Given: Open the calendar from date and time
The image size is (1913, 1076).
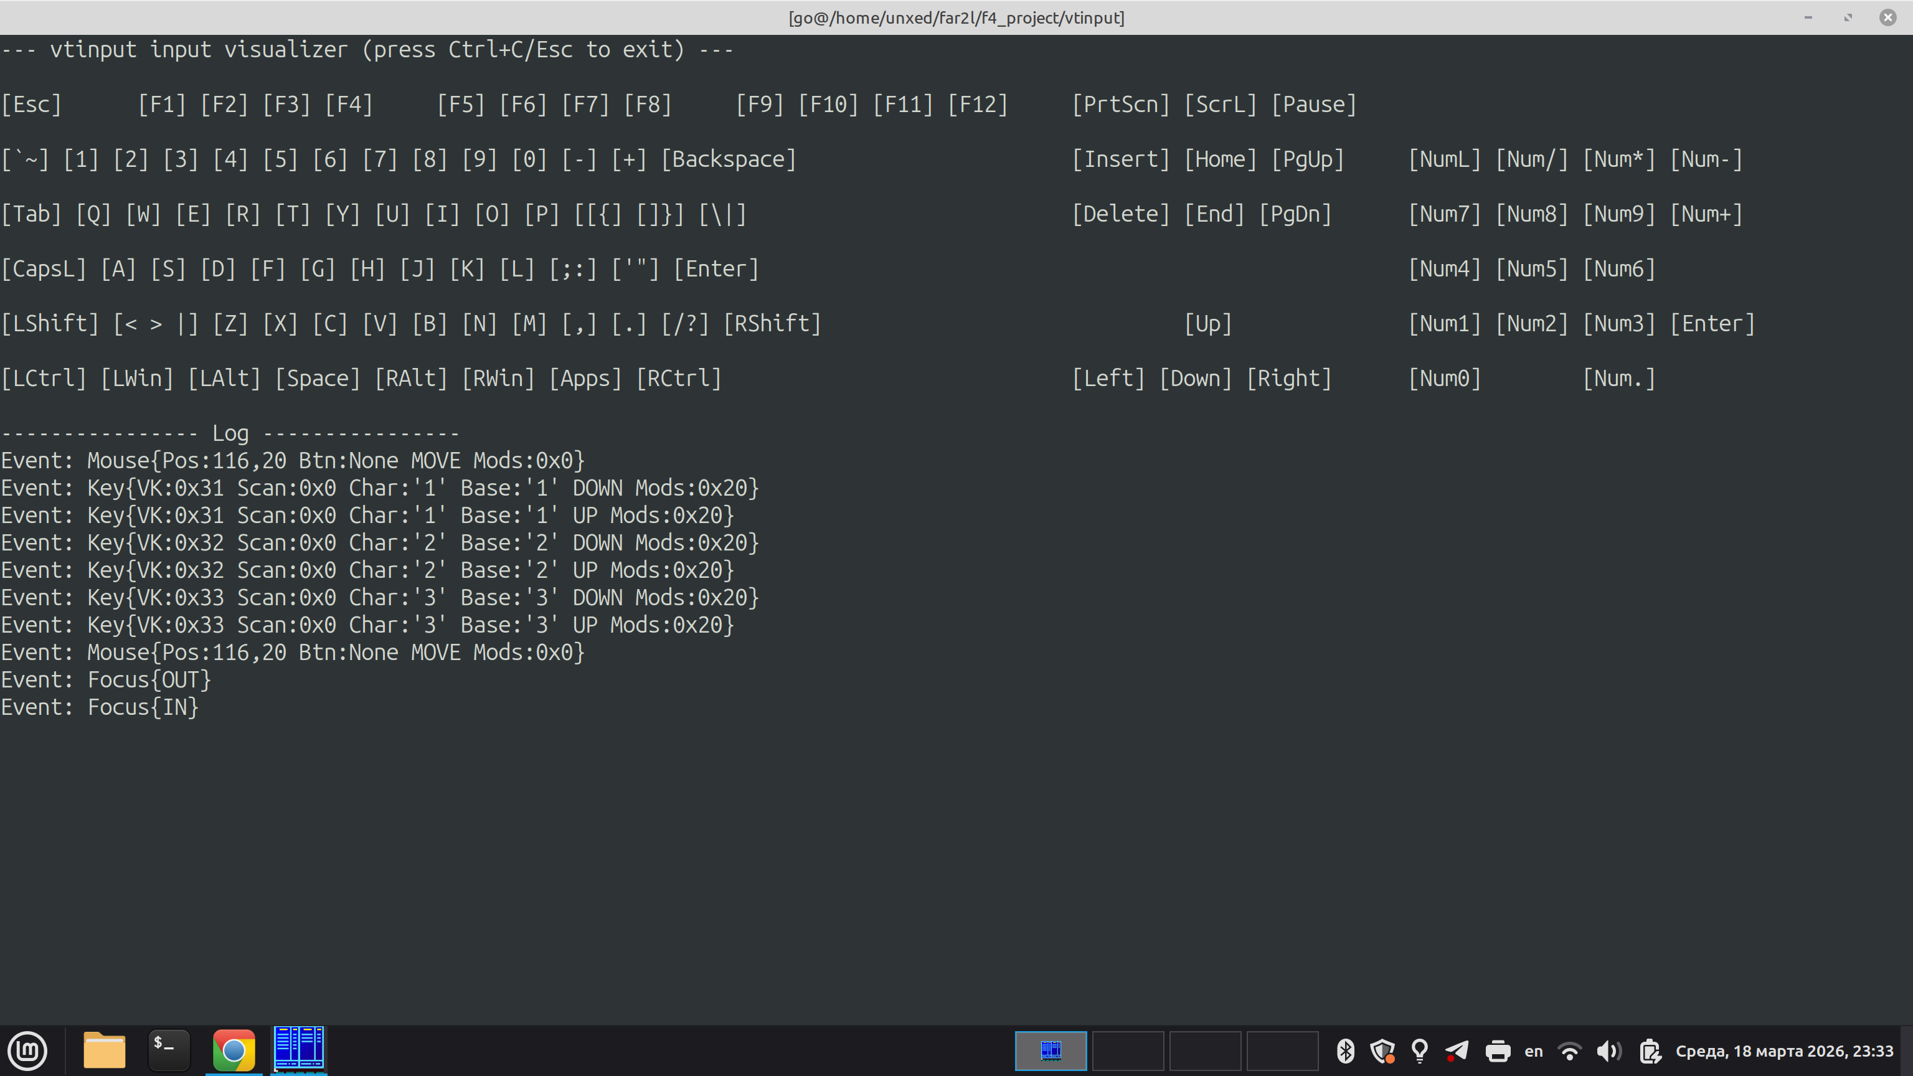Looking at the screenshot, I should (x=1783, y=1050).
